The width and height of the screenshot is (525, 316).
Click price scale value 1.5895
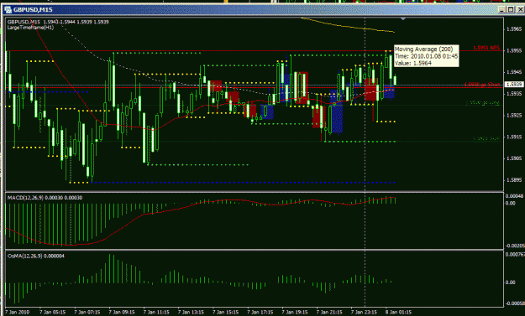tap(514, 180)
